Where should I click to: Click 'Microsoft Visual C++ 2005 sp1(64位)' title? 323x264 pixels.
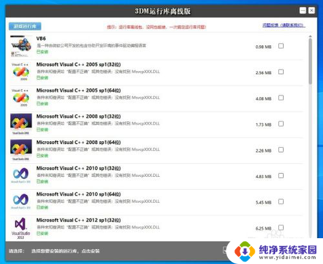79,90
